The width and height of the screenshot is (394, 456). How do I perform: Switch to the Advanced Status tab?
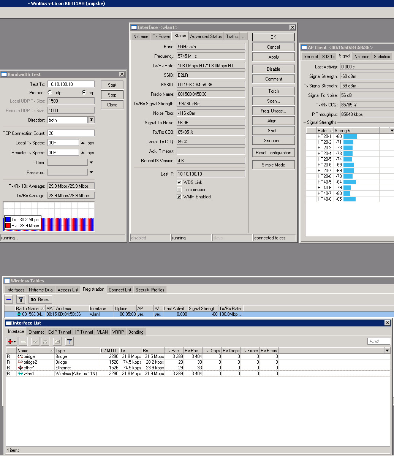pyautogui.click(x=206, y=36)
